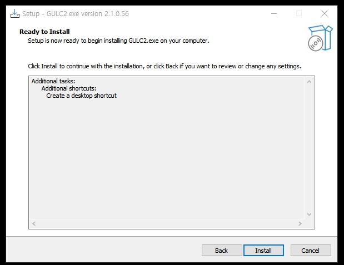This screenshot has height=265, width=344.
Task: Click the 'Additional tasks:' line
Action: point(53,81)
